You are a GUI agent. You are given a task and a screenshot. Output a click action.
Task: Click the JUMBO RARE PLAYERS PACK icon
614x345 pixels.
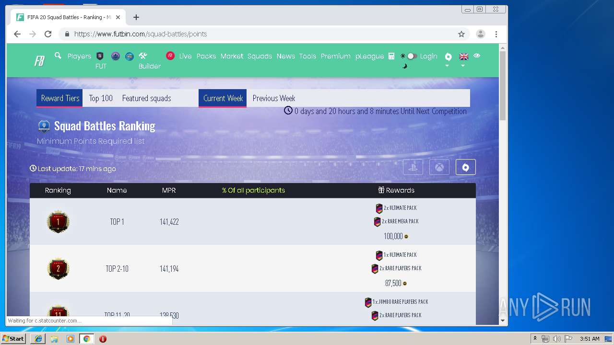(368, 302)
